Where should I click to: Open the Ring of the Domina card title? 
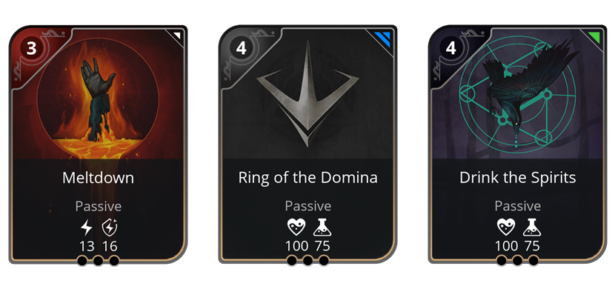(308, 178)
